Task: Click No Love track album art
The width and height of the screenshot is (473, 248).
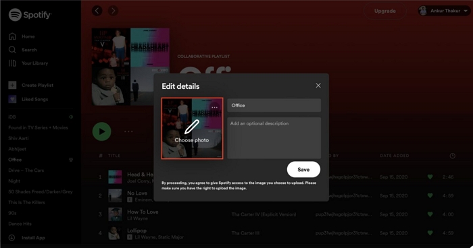Action: (x=115, y=195)
